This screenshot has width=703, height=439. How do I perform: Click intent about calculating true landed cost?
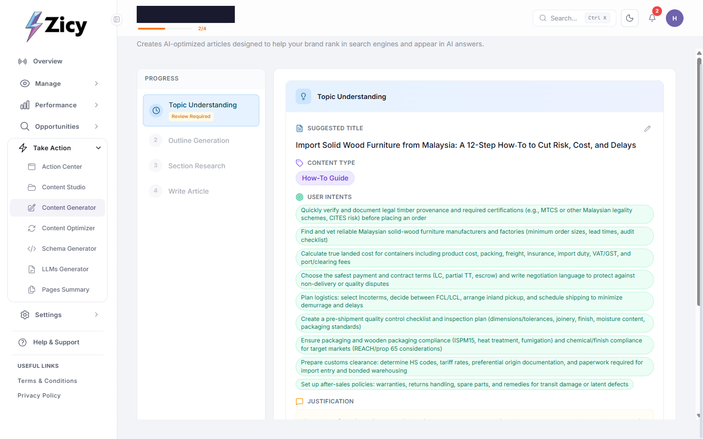click(x=475, y=258)
